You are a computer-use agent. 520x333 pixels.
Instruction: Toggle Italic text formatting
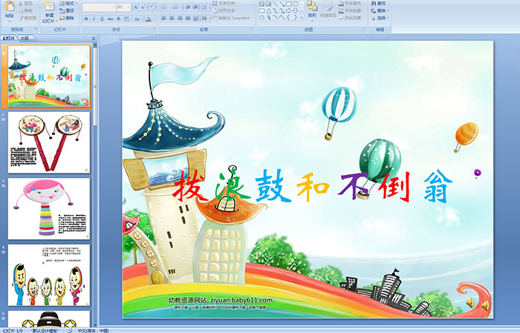pos(94,19)
